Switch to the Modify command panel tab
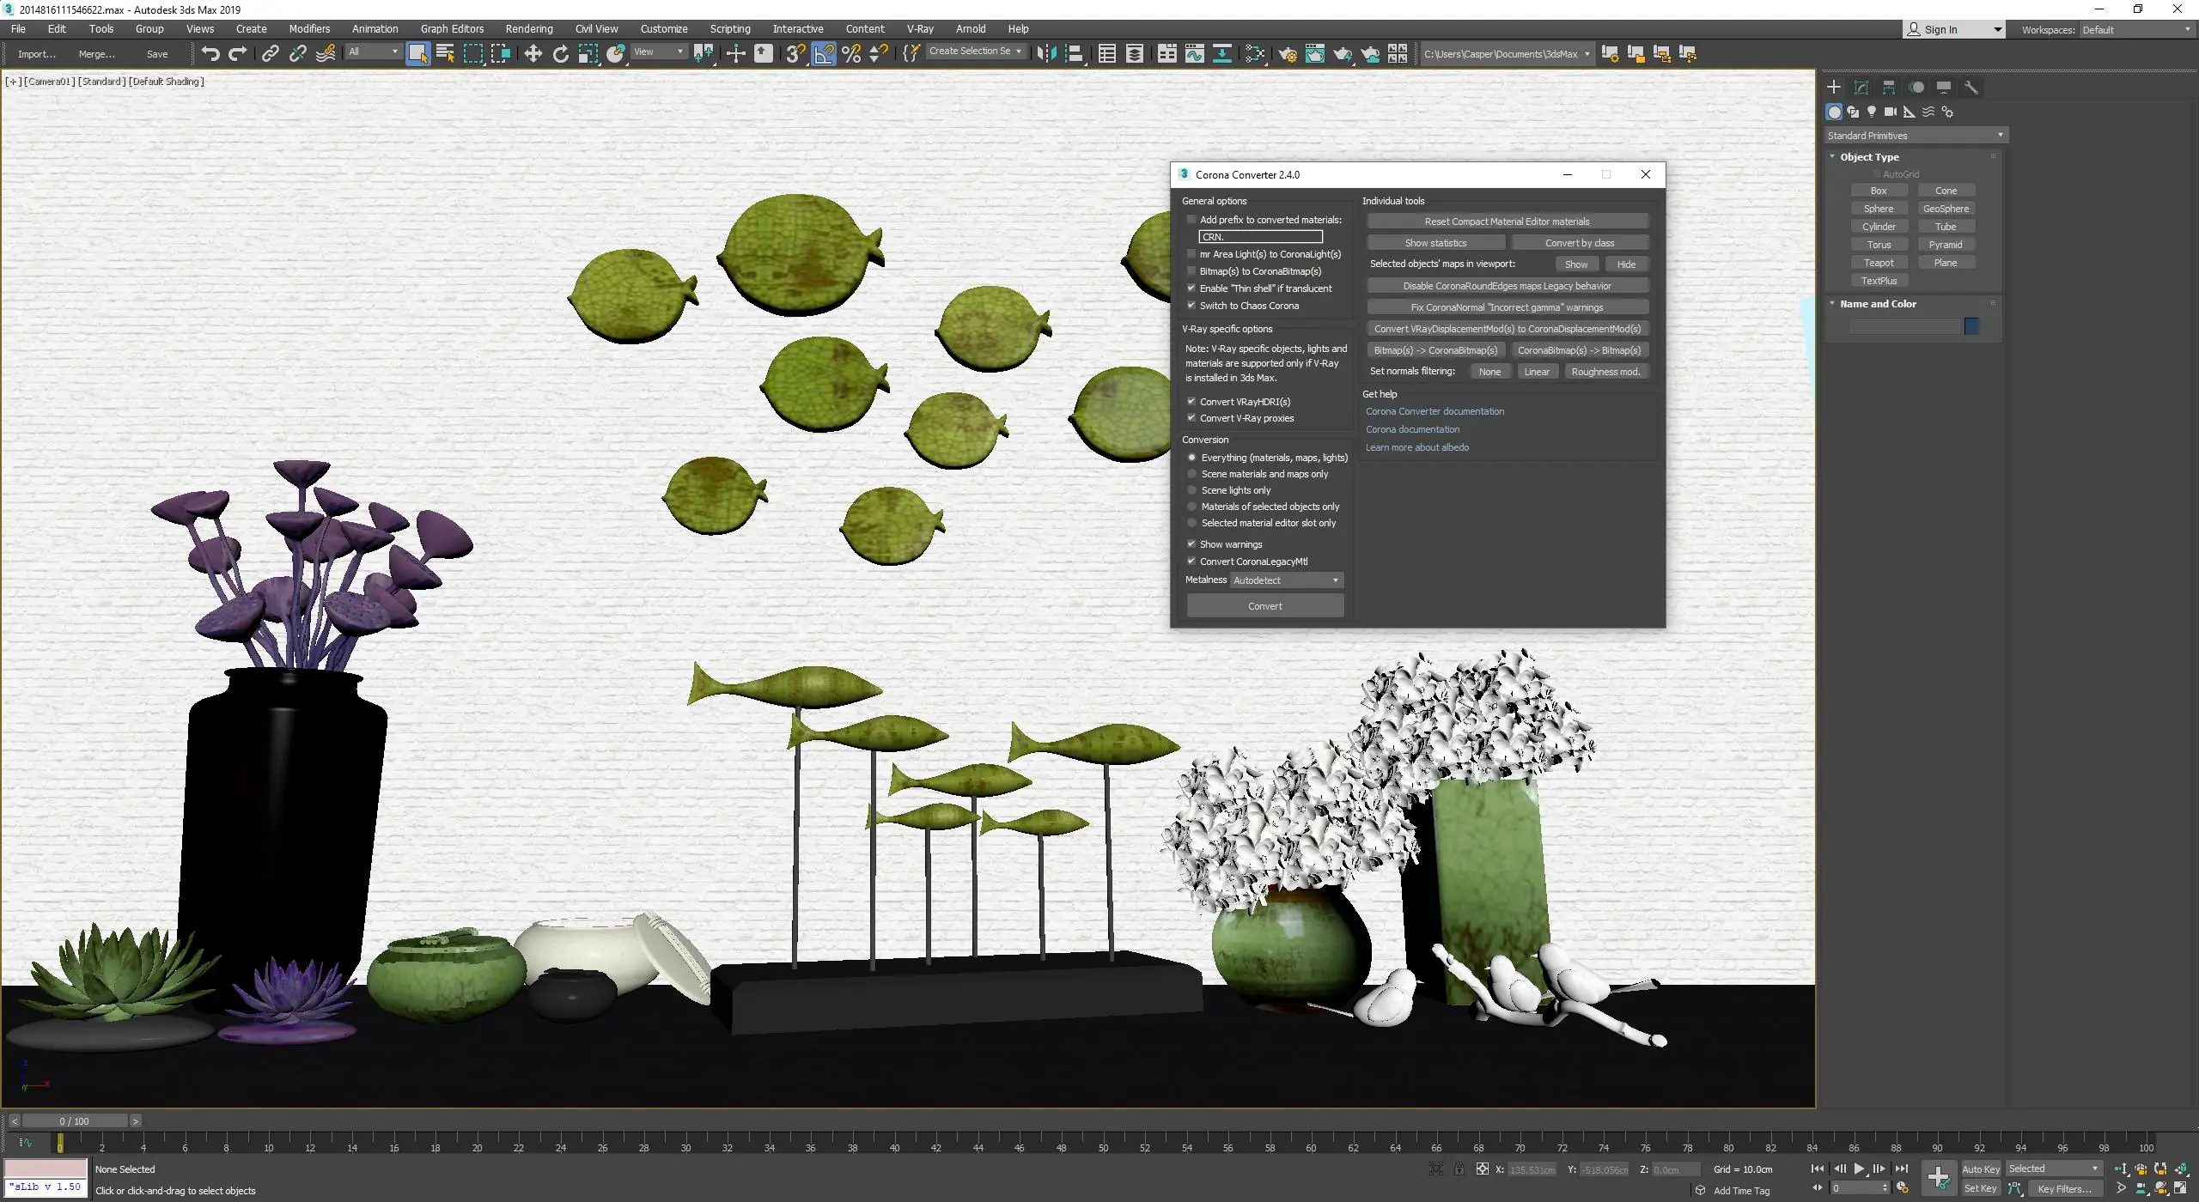Viewport: 2199px width, 1202px height. coord(1861,88)
